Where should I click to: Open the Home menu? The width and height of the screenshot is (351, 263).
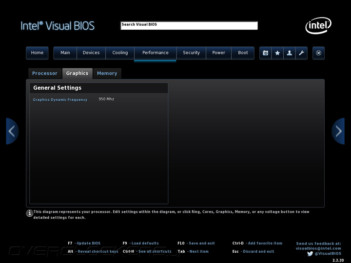[37, 53]
